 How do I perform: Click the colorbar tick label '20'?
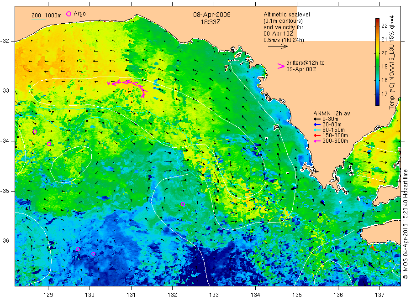(384, 53)
